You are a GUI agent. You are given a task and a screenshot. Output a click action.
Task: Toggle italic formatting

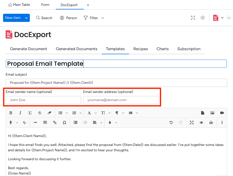(x=20, y=113)
